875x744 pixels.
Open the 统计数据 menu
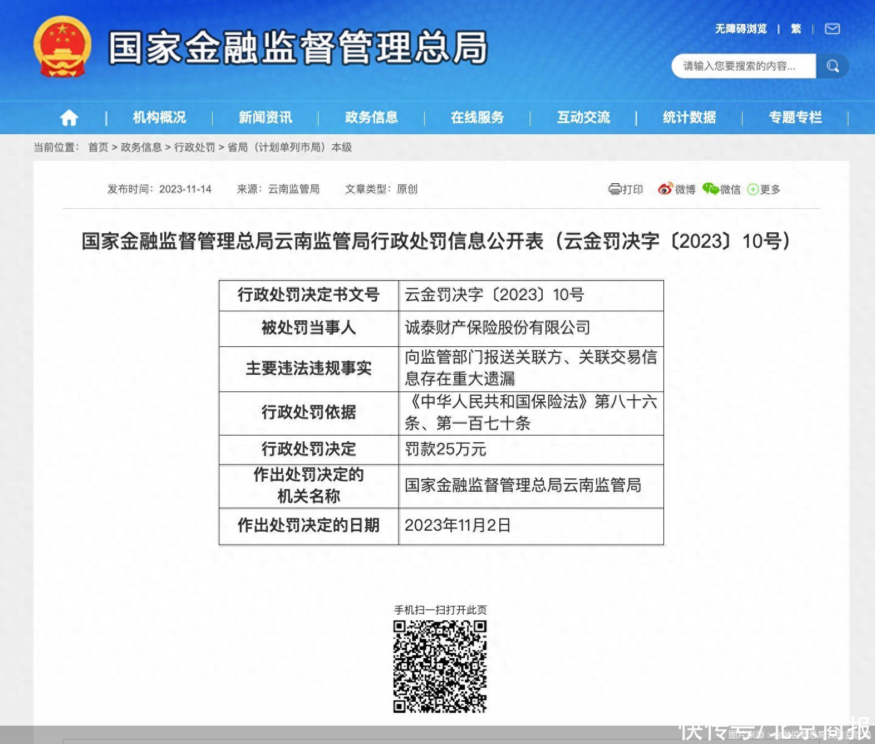(x=689, y=118)
